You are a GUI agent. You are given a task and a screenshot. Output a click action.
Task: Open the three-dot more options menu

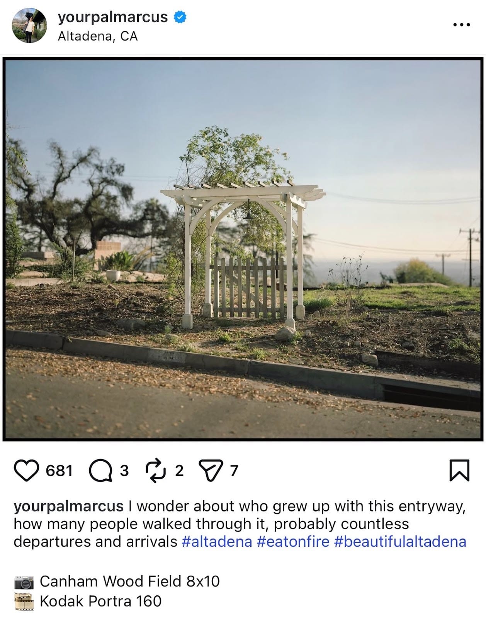(x=461, y=25)
